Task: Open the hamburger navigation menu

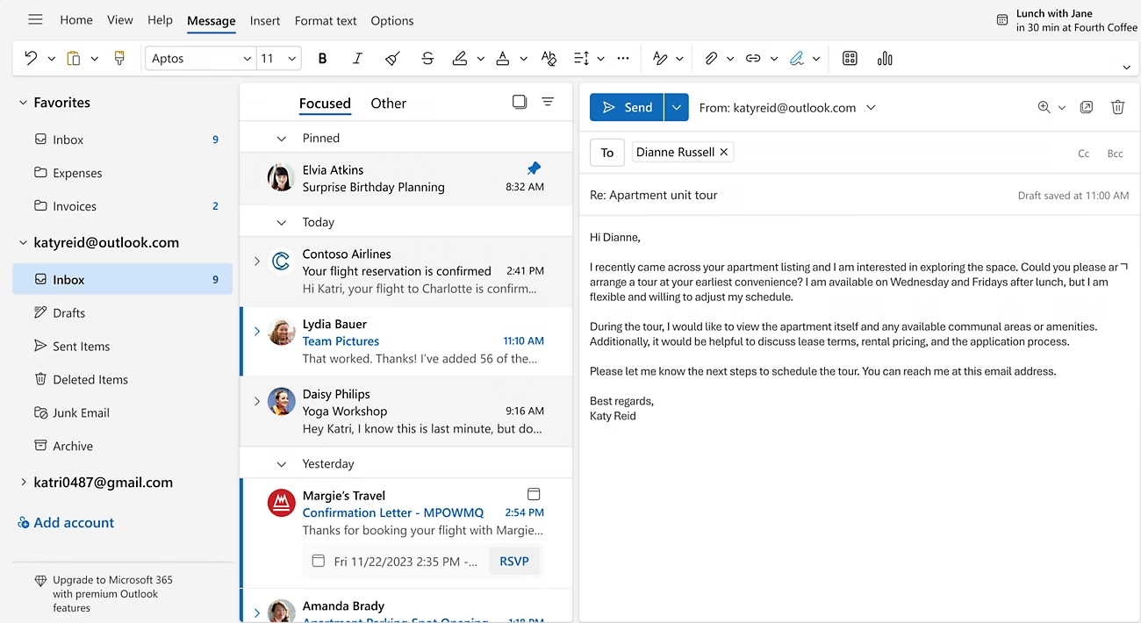Action: click(x=35, y=19)
